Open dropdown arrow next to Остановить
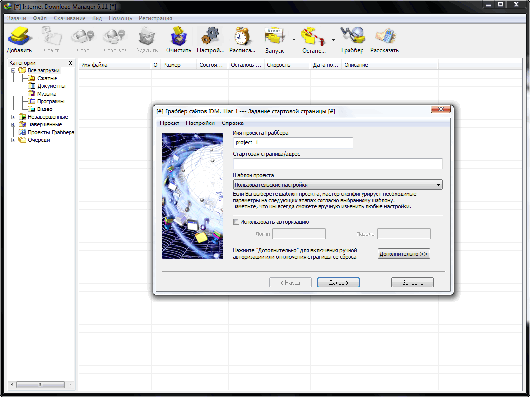 coord(333,40)
